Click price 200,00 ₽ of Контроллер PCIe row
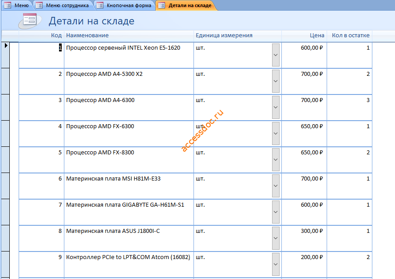This screenshot has width=395, height=279. click(304, 265)
